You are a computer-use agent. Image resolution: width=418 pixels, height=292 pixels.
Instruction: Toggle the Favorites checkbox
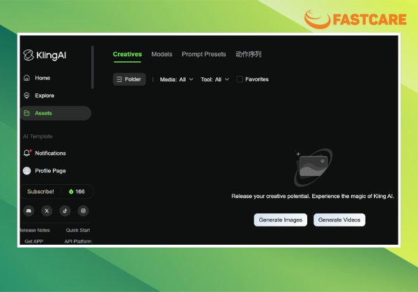click(240, 79)
